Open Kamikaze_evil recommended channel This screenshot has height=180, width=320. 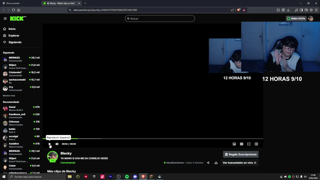tap(21, 116)
